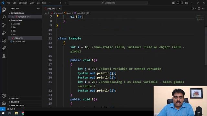Open the Selection menu

[23, 3]
